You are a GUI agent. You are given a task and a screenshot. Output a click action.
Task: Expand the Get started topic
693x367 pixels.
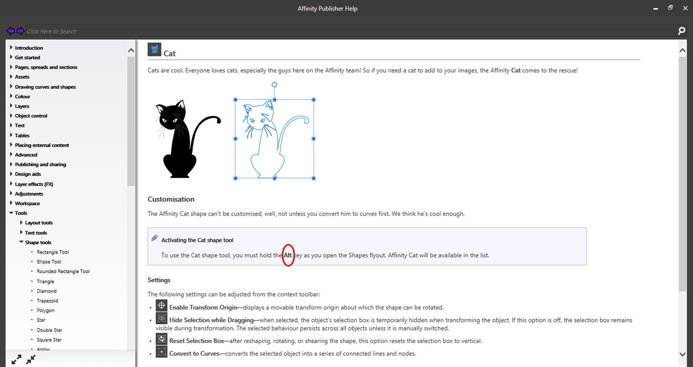(x=11, y=57)
